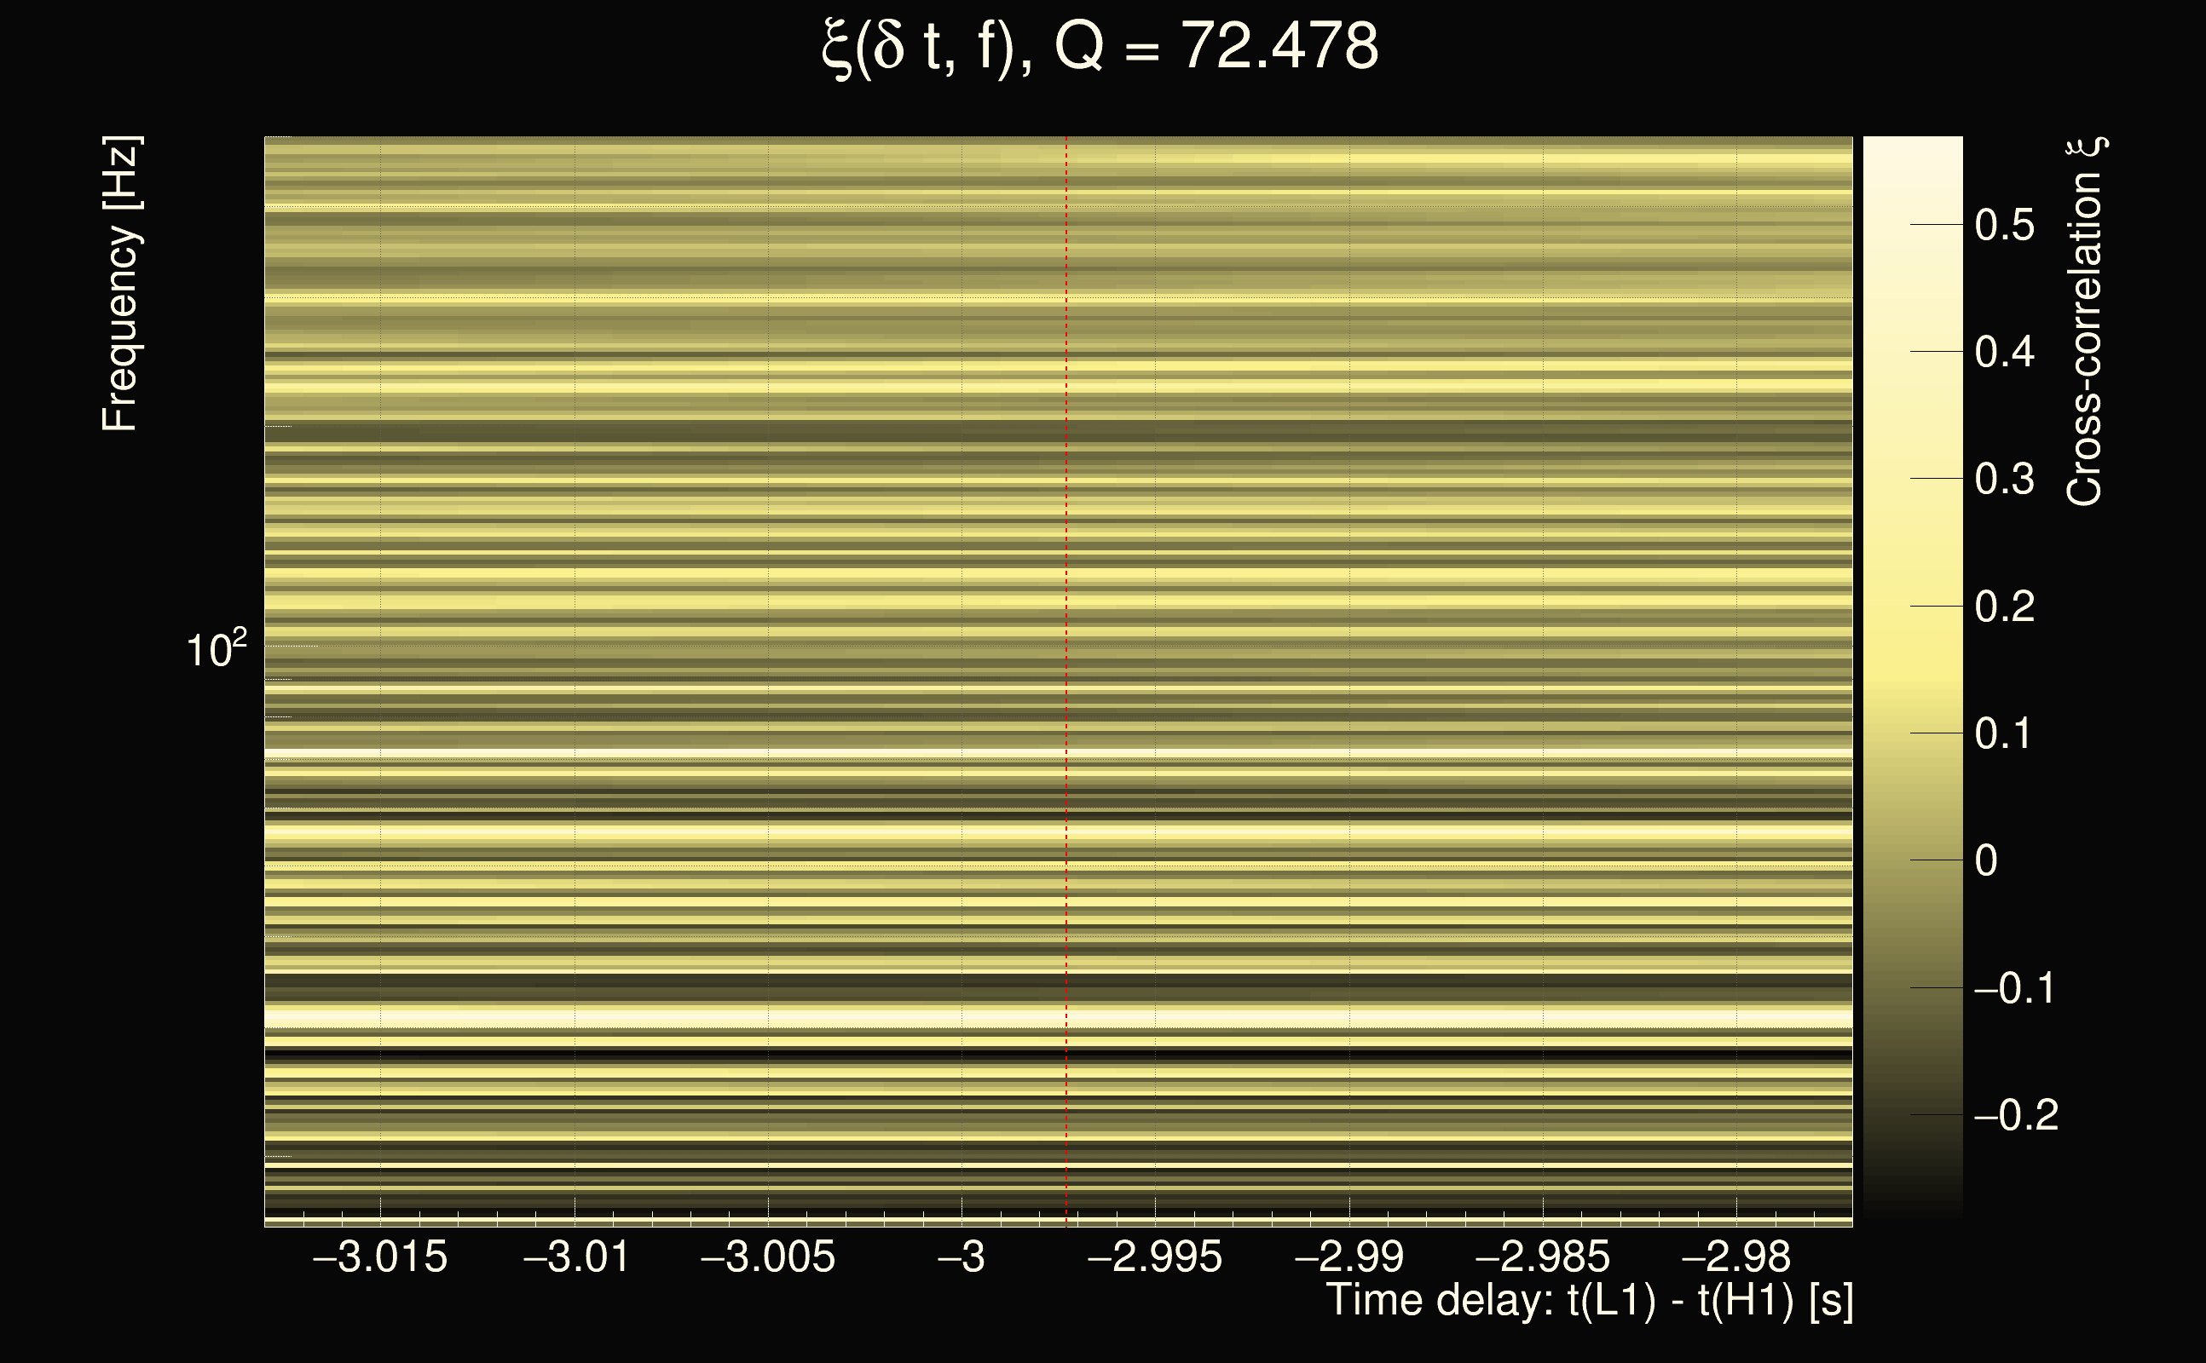Click the Frequency [Hz] y-axis label
Viewport: 2206px width, 1363px height.
tap(120, 284)
